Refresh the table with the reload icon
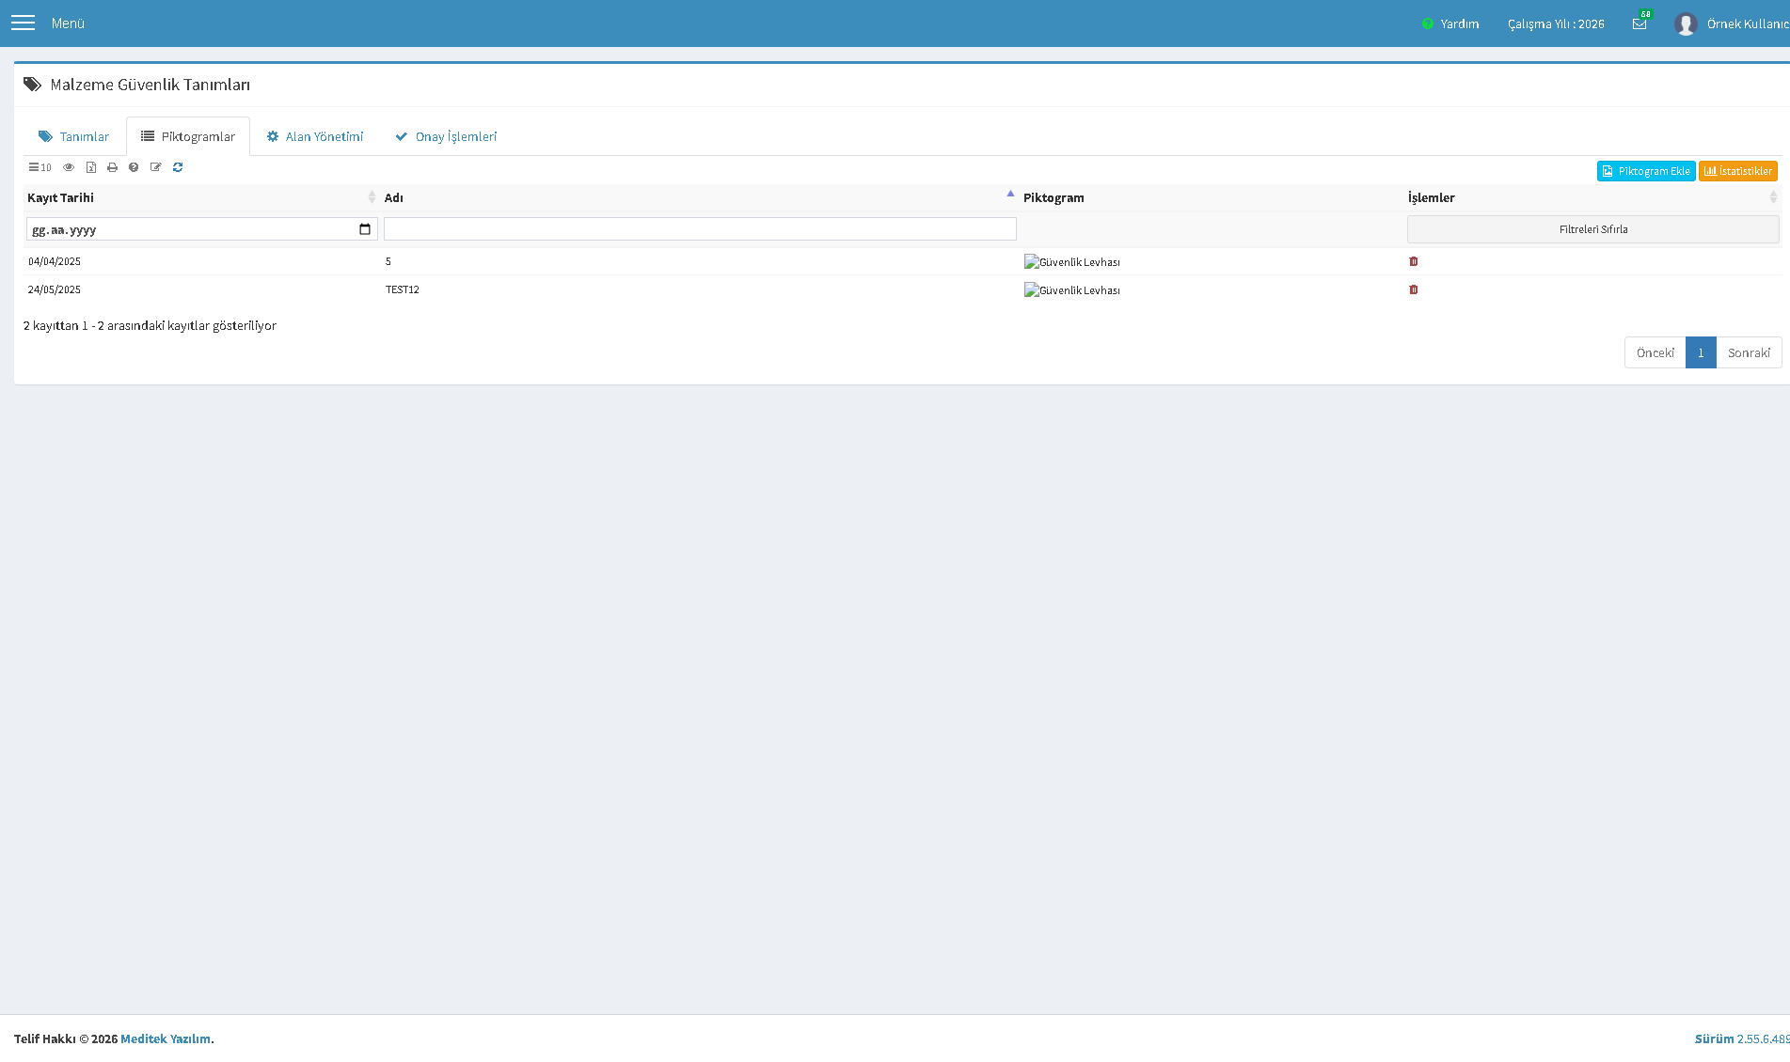This screenshot has width=1790, height=1062. pos(178,167)
